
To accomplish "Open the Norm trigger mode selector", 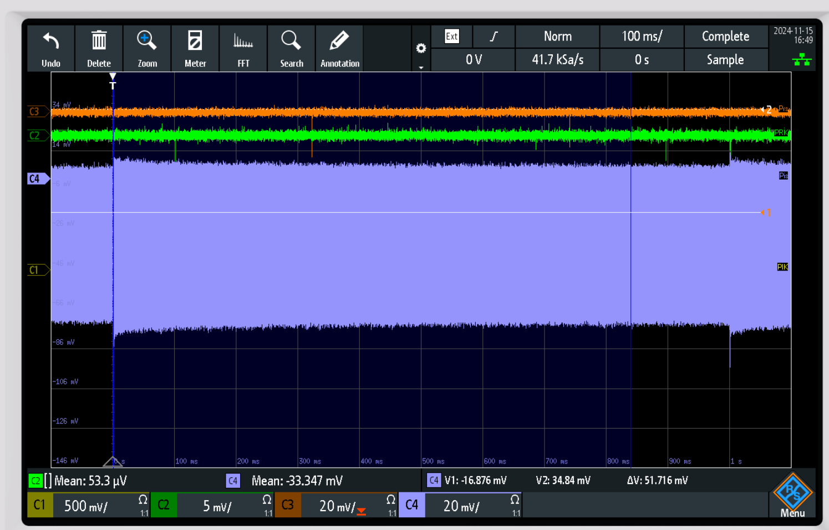I will (x=557, y=37).
